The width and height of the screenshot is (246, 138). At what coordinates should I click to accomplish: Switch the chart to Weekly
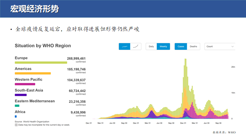tap(163, 46)
